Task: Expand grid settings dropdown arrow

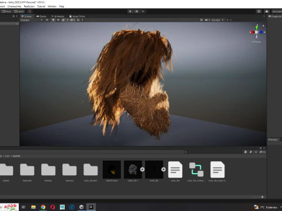Action: (x=82, y=20)
